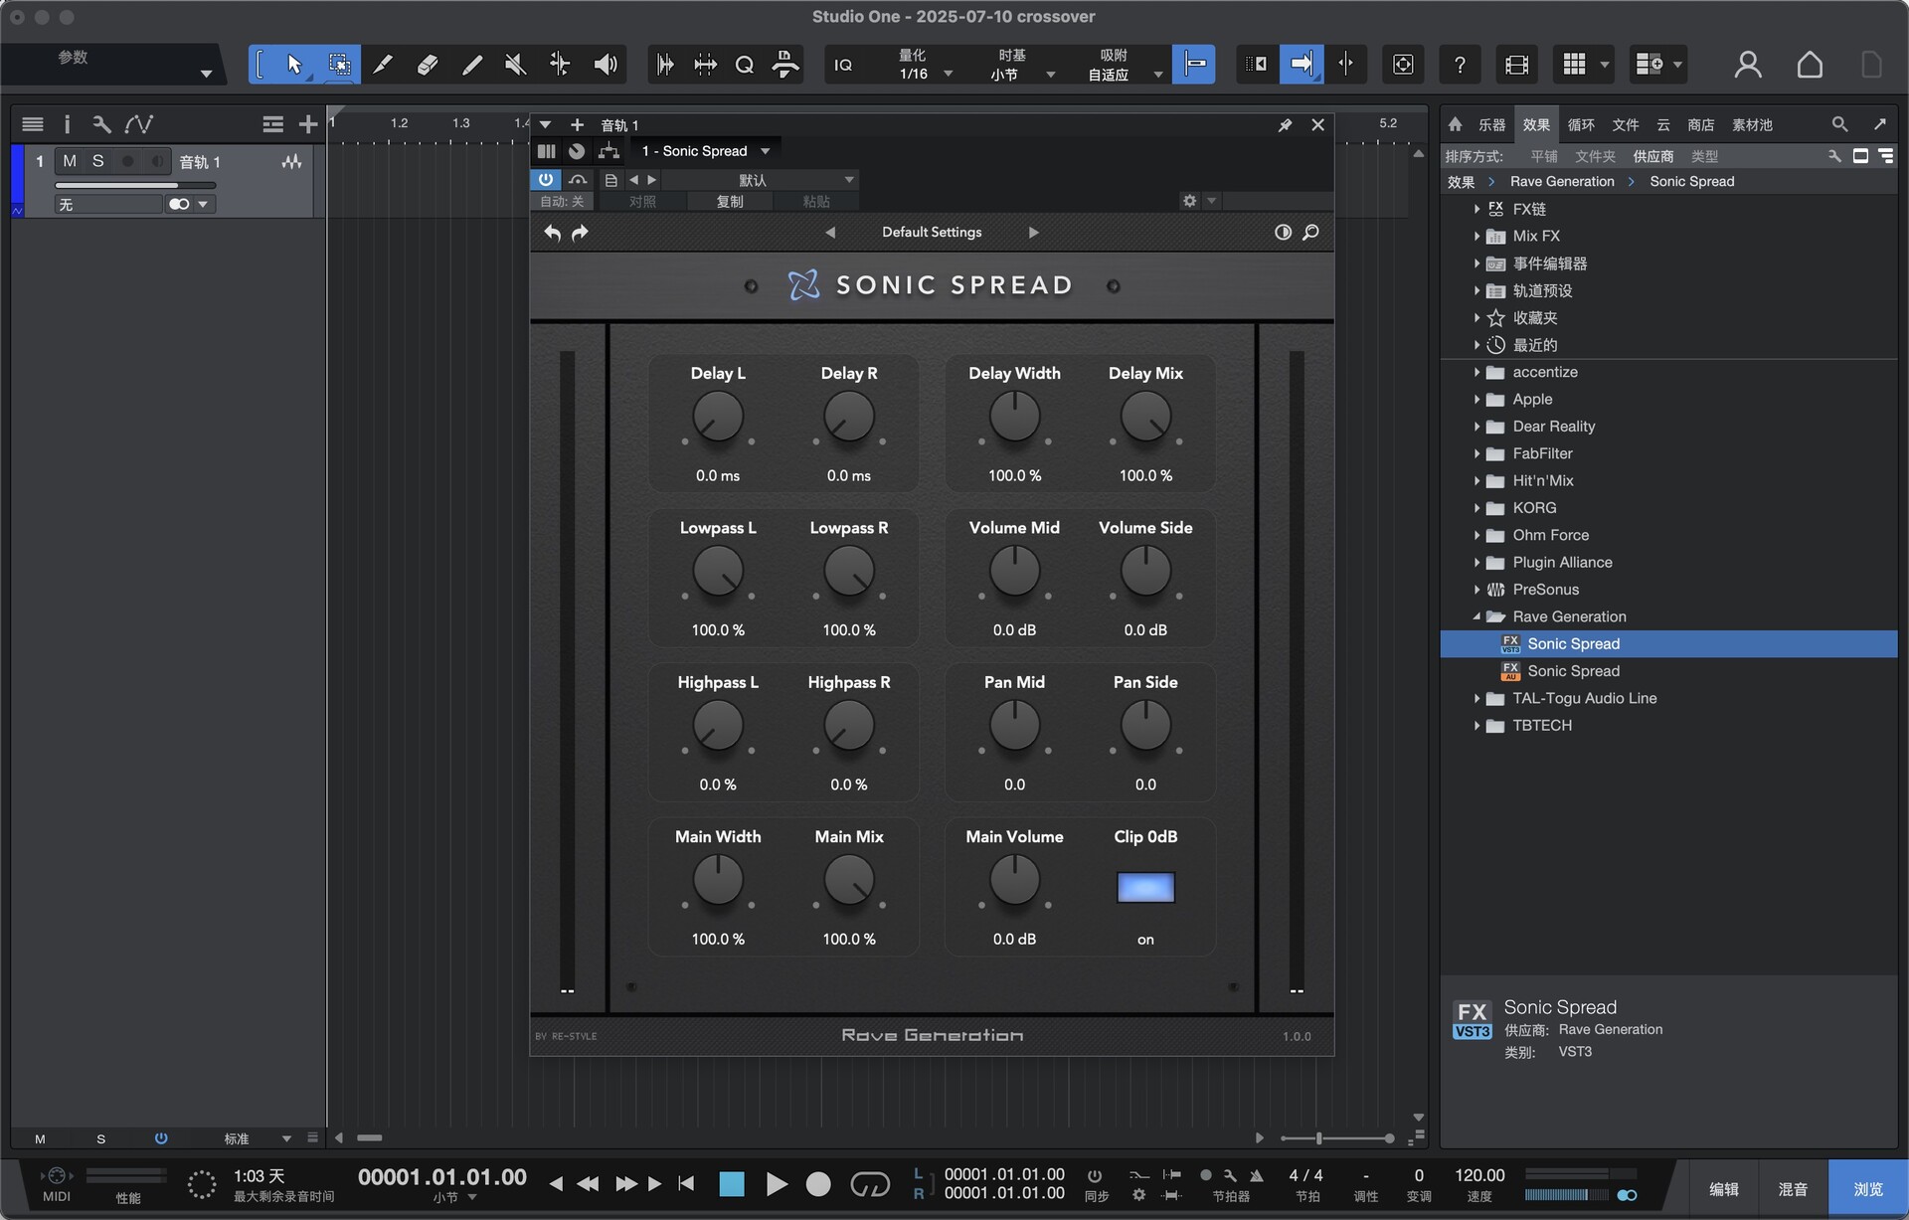Image resolution: width=1909 pixels, height=1220 pixels.
Task: Expand the Plugin Alliance folder
Action: tap(1477, 563)
